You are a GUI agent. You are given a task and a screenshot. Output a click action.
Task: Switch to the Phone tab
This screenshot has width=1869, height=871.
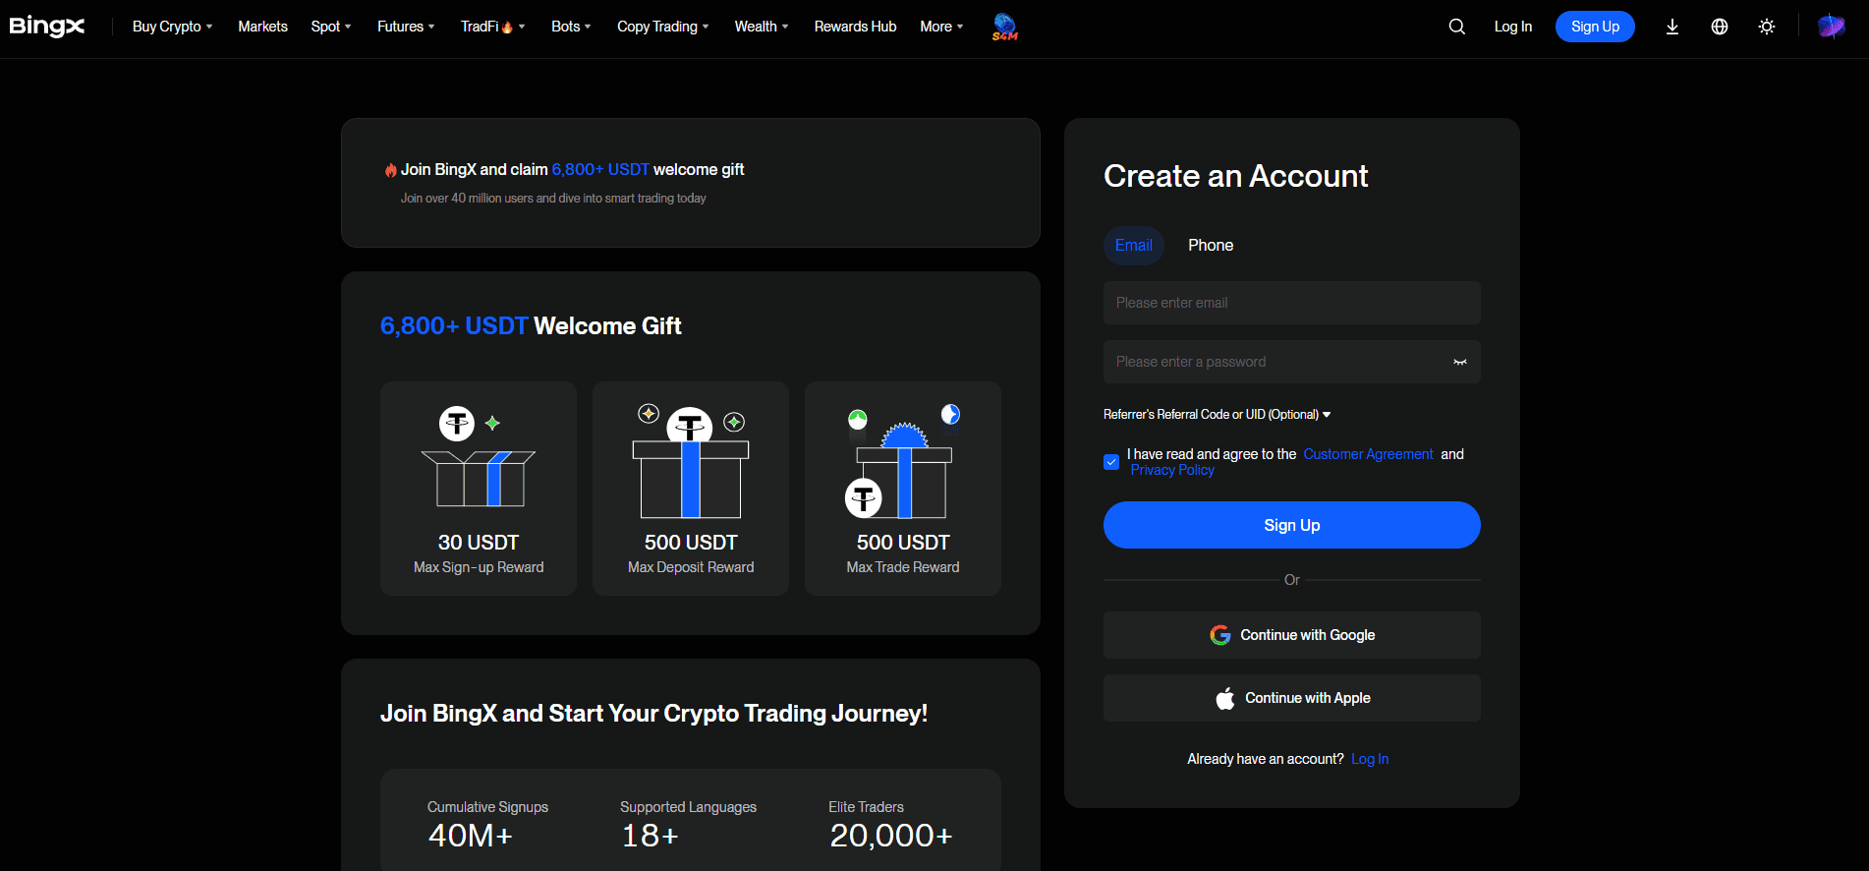pyautogui.click(x=1211, y=246)
